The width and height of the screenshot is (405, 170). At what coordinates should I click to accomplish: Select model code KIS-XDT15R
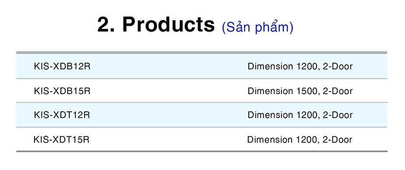[61, 139]
